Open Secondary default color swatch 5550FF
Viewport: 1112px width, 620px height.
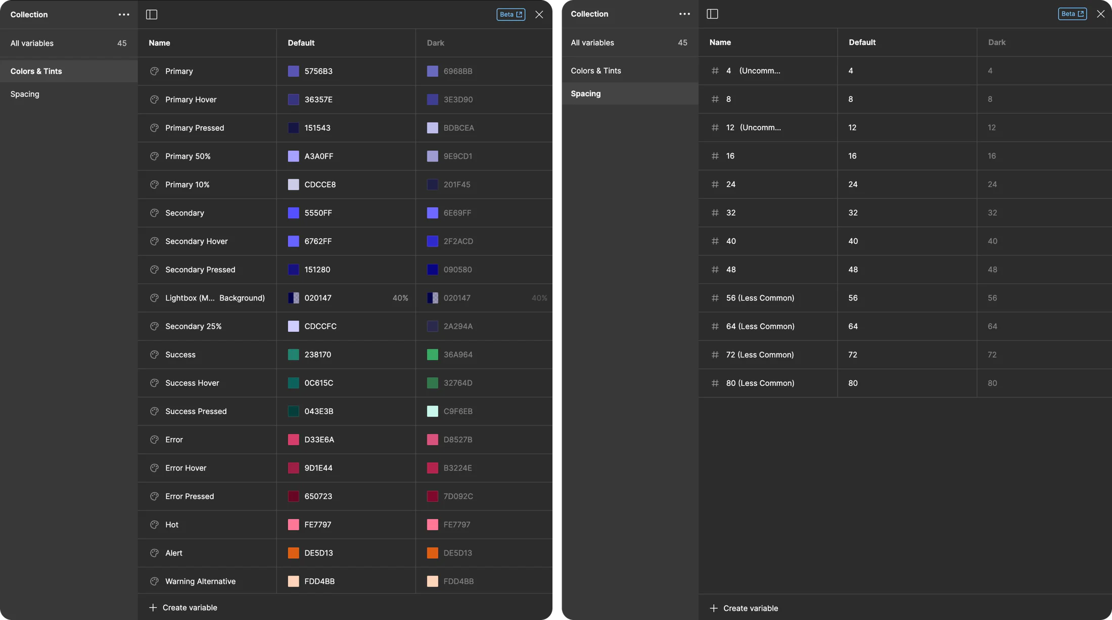pos(294,213)
